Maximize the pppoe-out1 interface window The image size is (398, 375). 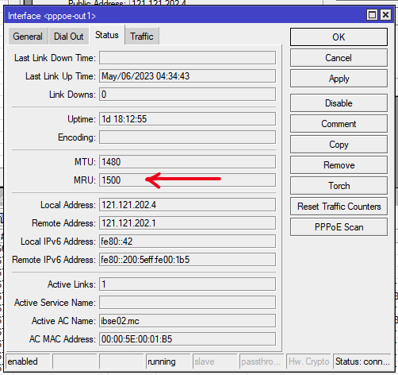pyautogui.click(x=372, y=15)
